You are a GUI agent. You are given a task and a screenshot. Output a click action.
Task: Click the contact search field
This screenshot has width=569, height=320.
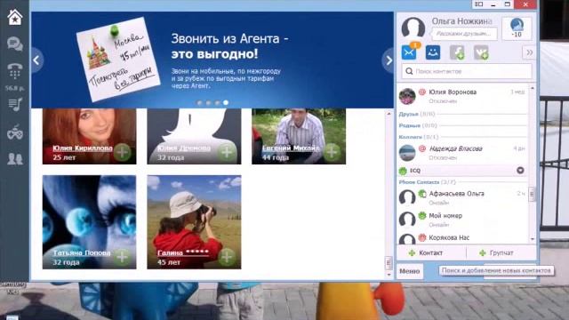pos(467,71)
